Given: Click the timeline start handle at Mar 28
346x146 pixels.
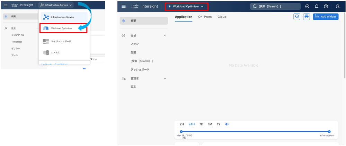Looking at the screenshot, I should (181, 131).
